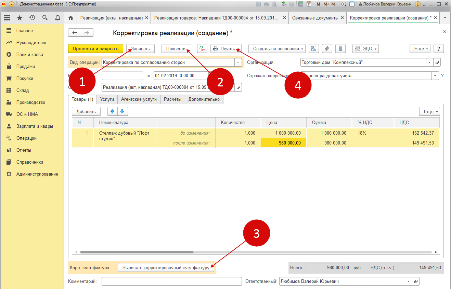Click the get-link icon in title bar
Screen dimensions: 451x289
(284, 4)
